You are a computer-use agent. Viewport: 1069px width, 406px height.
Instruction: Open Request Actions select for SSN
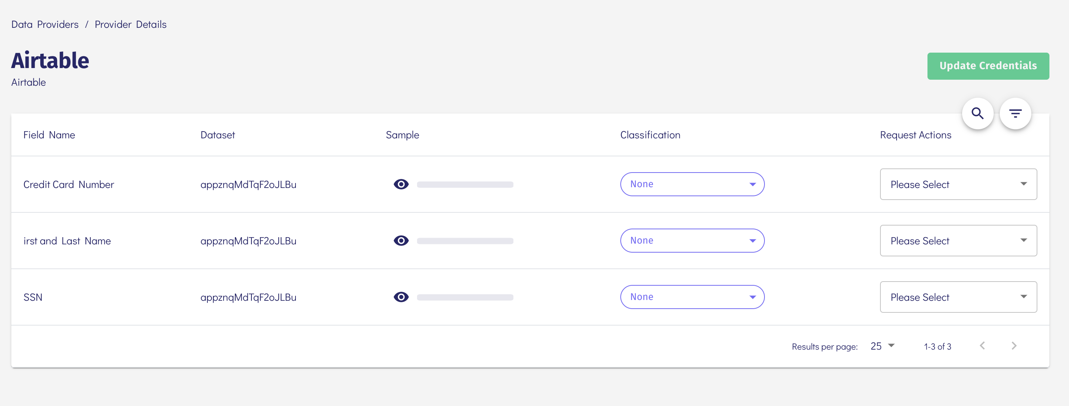tap(958, 297)
